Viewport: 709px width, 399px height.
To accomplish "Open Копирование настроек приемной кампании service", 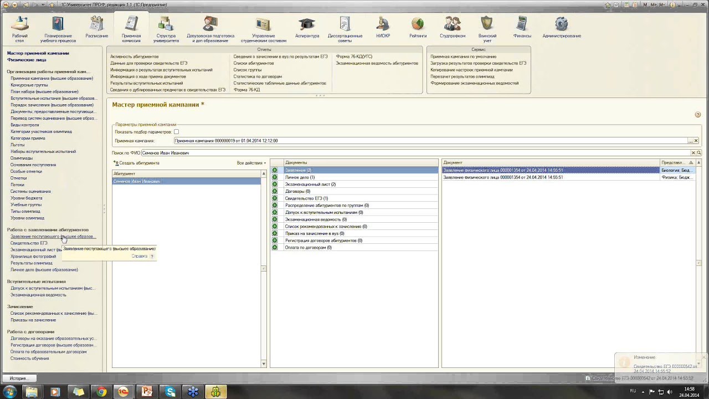I will tap(471, 70).
